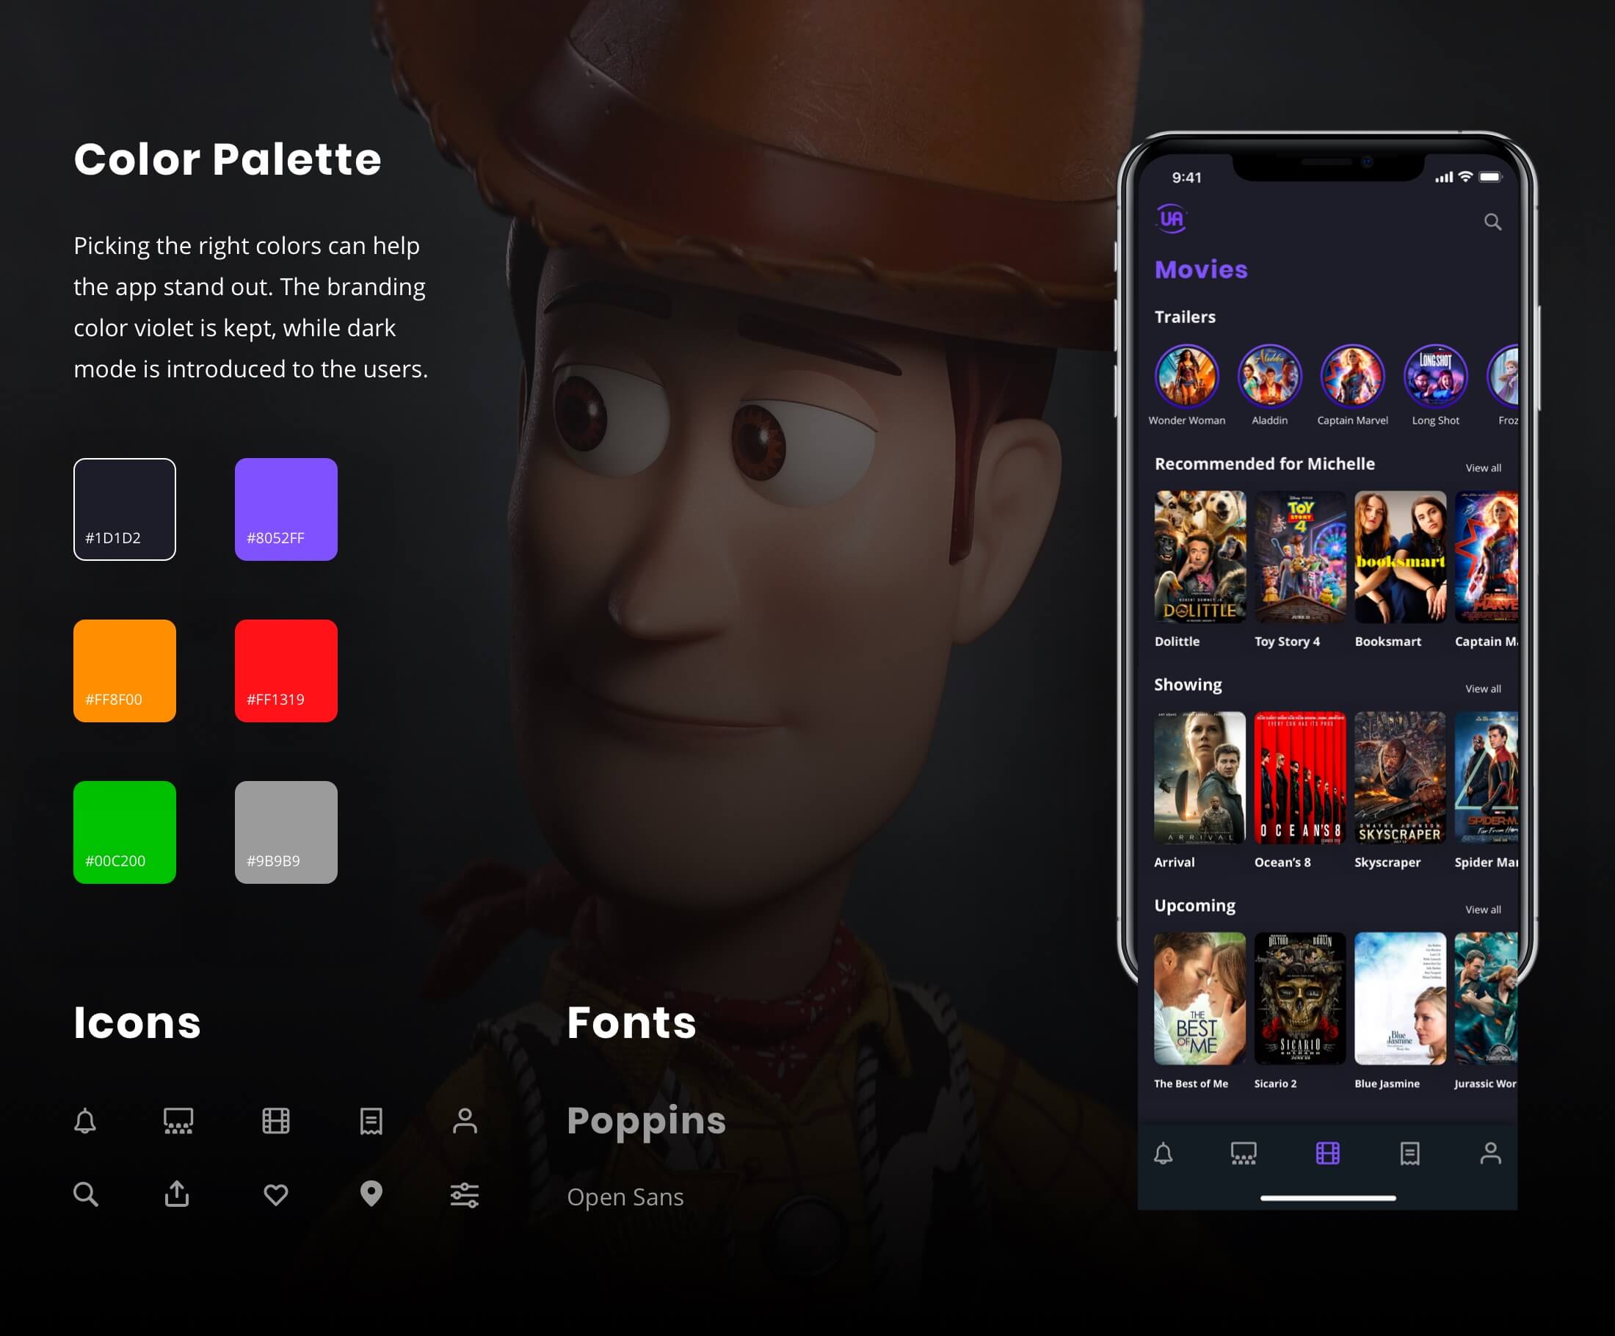Tap the search icon in the phone header
Screen dimensions: 1615x1336
tap(1492, 222)
